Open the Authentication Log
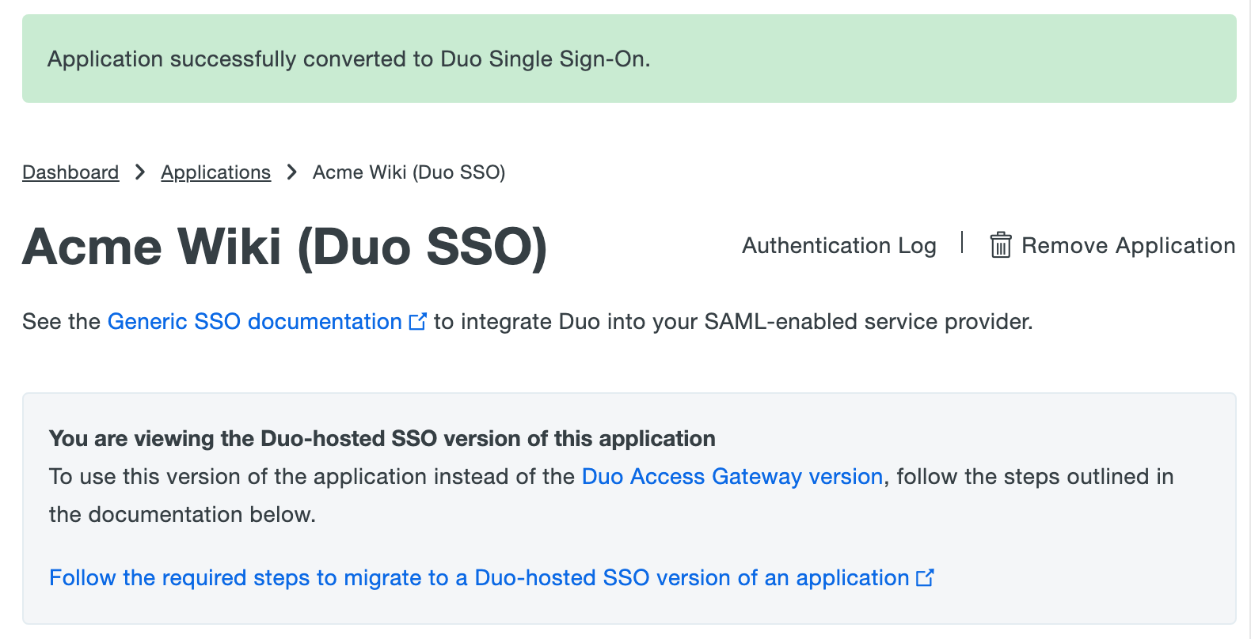 839,246
